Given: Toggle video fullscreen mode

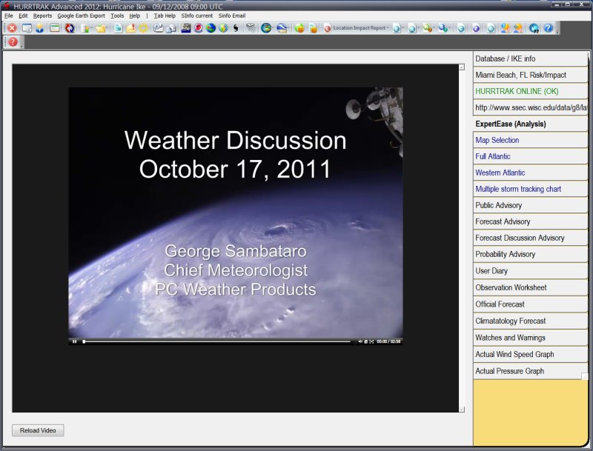Looking at the screenshot, I should coord(372,341).
